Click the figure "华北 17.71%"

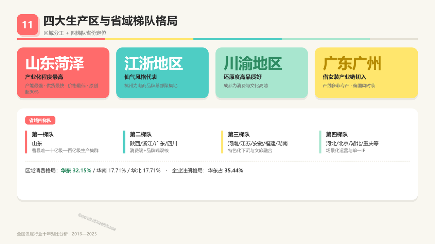click(146, 170)
